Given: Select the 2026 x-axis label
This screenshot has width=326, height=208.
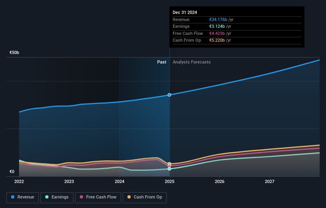Looking at the screenshot, I should click(x=220, y=181).
